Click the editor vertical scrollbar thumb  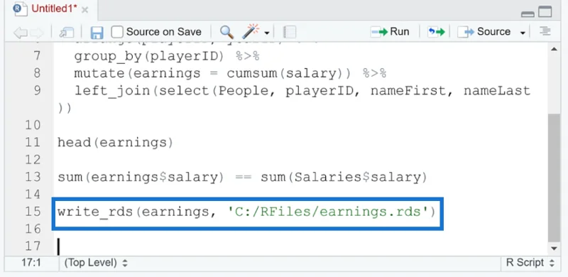(555, 178)
